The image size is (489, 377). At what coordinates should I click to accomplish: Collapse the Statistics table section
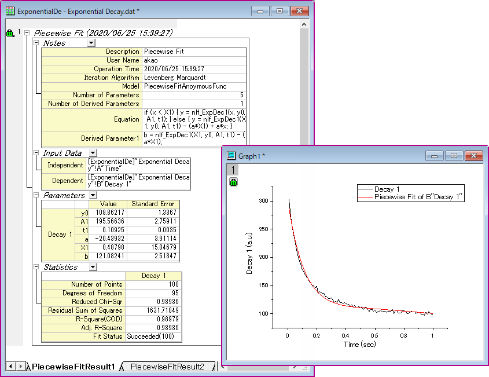(x=36, y=267)
